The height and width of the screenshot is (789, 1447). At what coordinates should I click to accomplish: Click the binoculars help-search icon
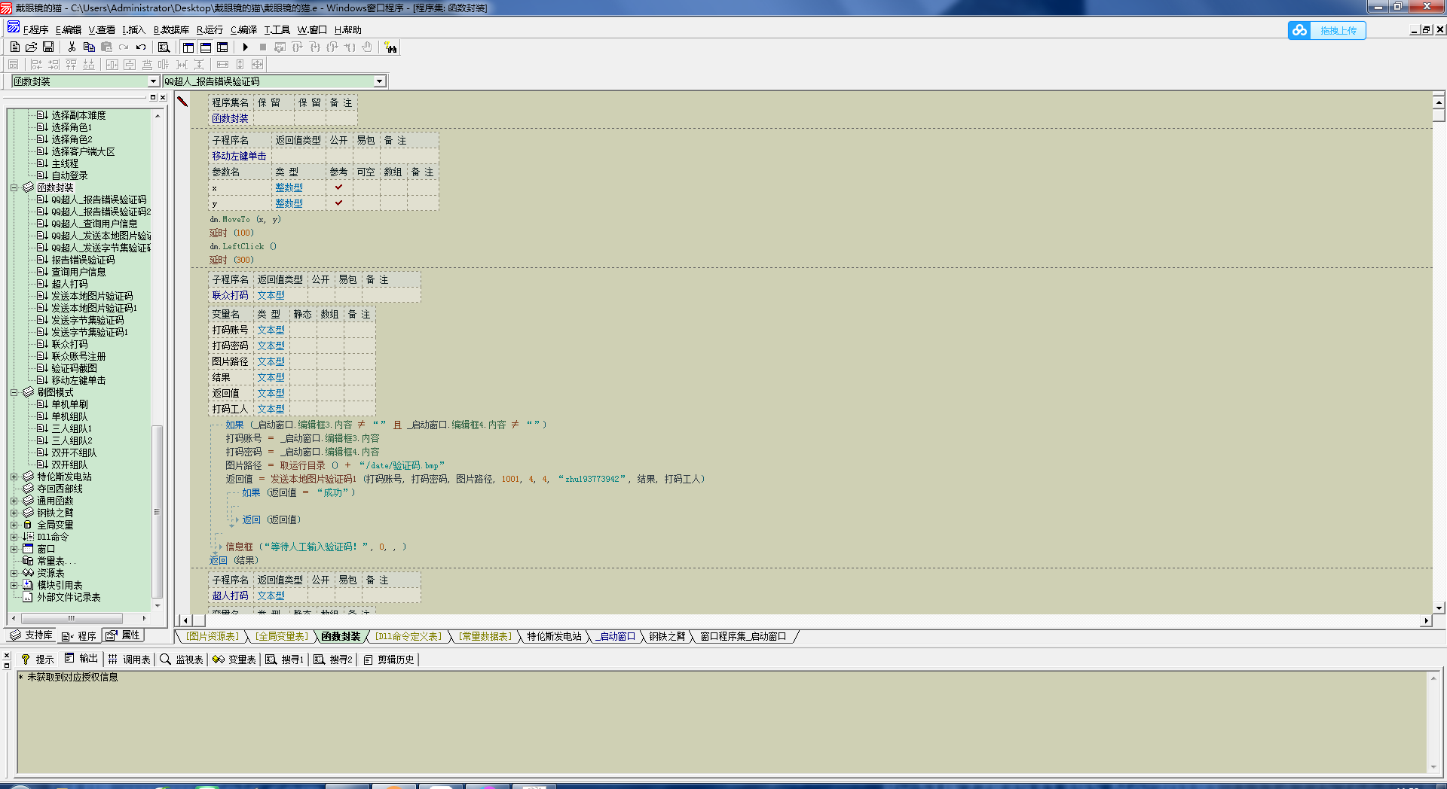click(x=390, y=47)
